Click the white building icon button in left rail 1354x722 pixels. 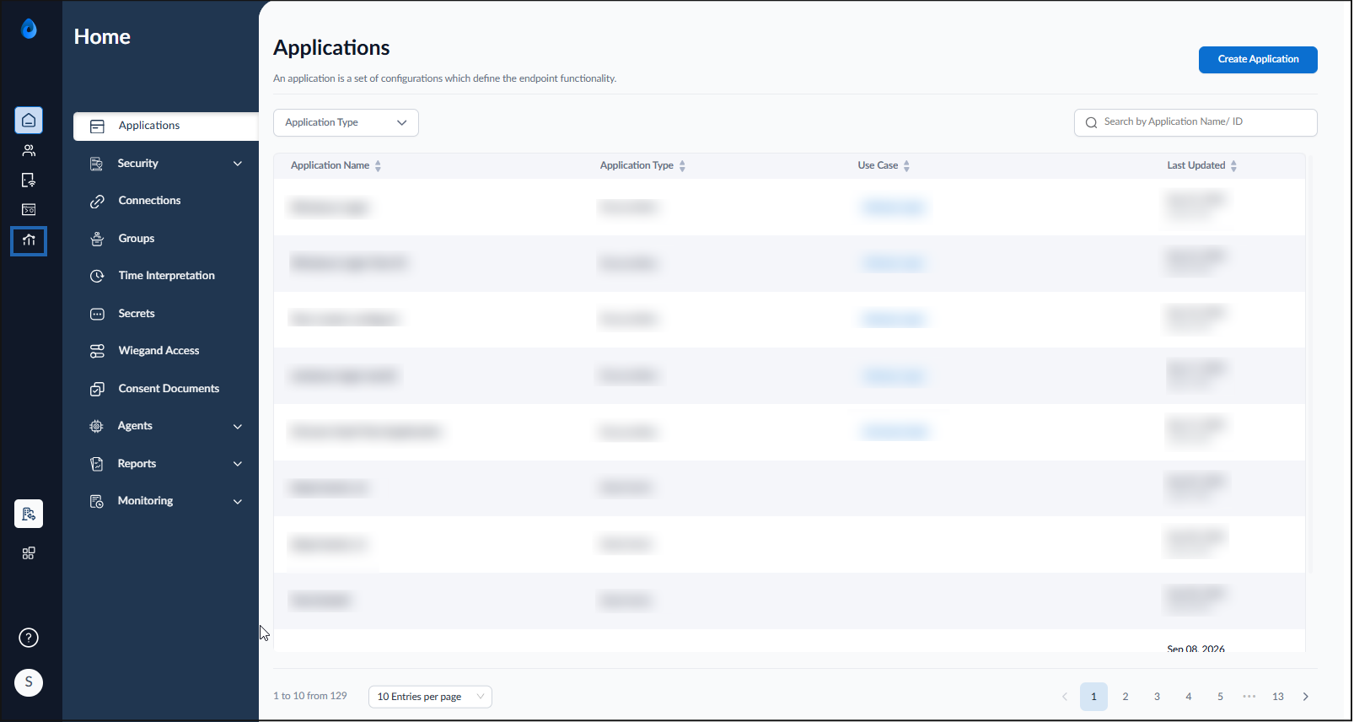[x=29, y=514]
